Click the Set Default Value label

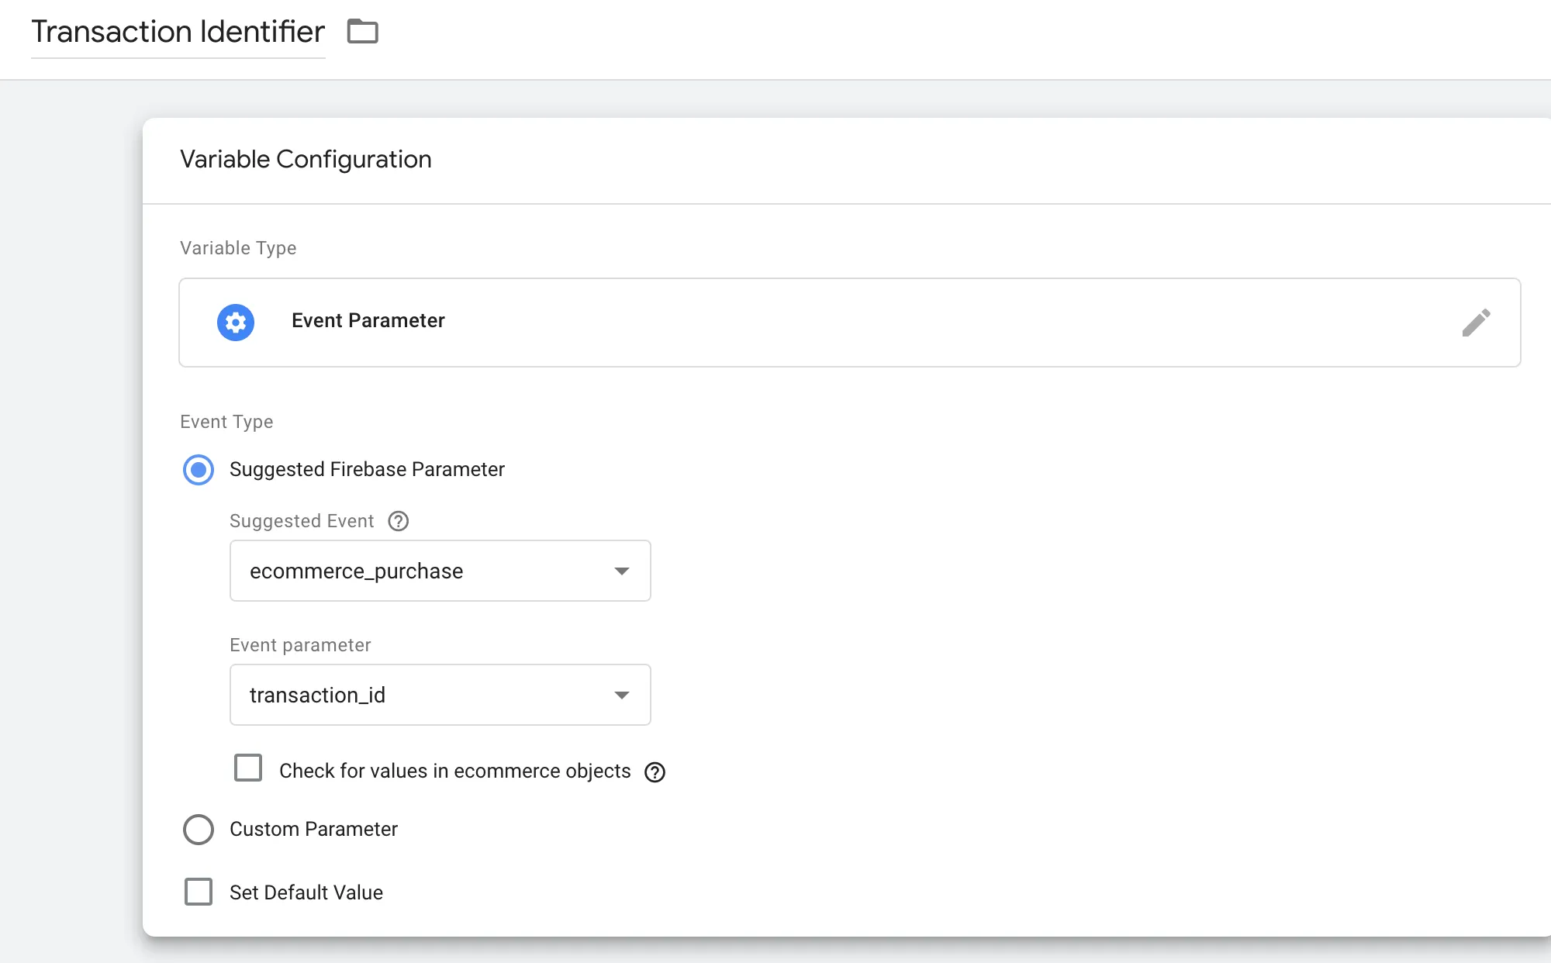[306, 893]
